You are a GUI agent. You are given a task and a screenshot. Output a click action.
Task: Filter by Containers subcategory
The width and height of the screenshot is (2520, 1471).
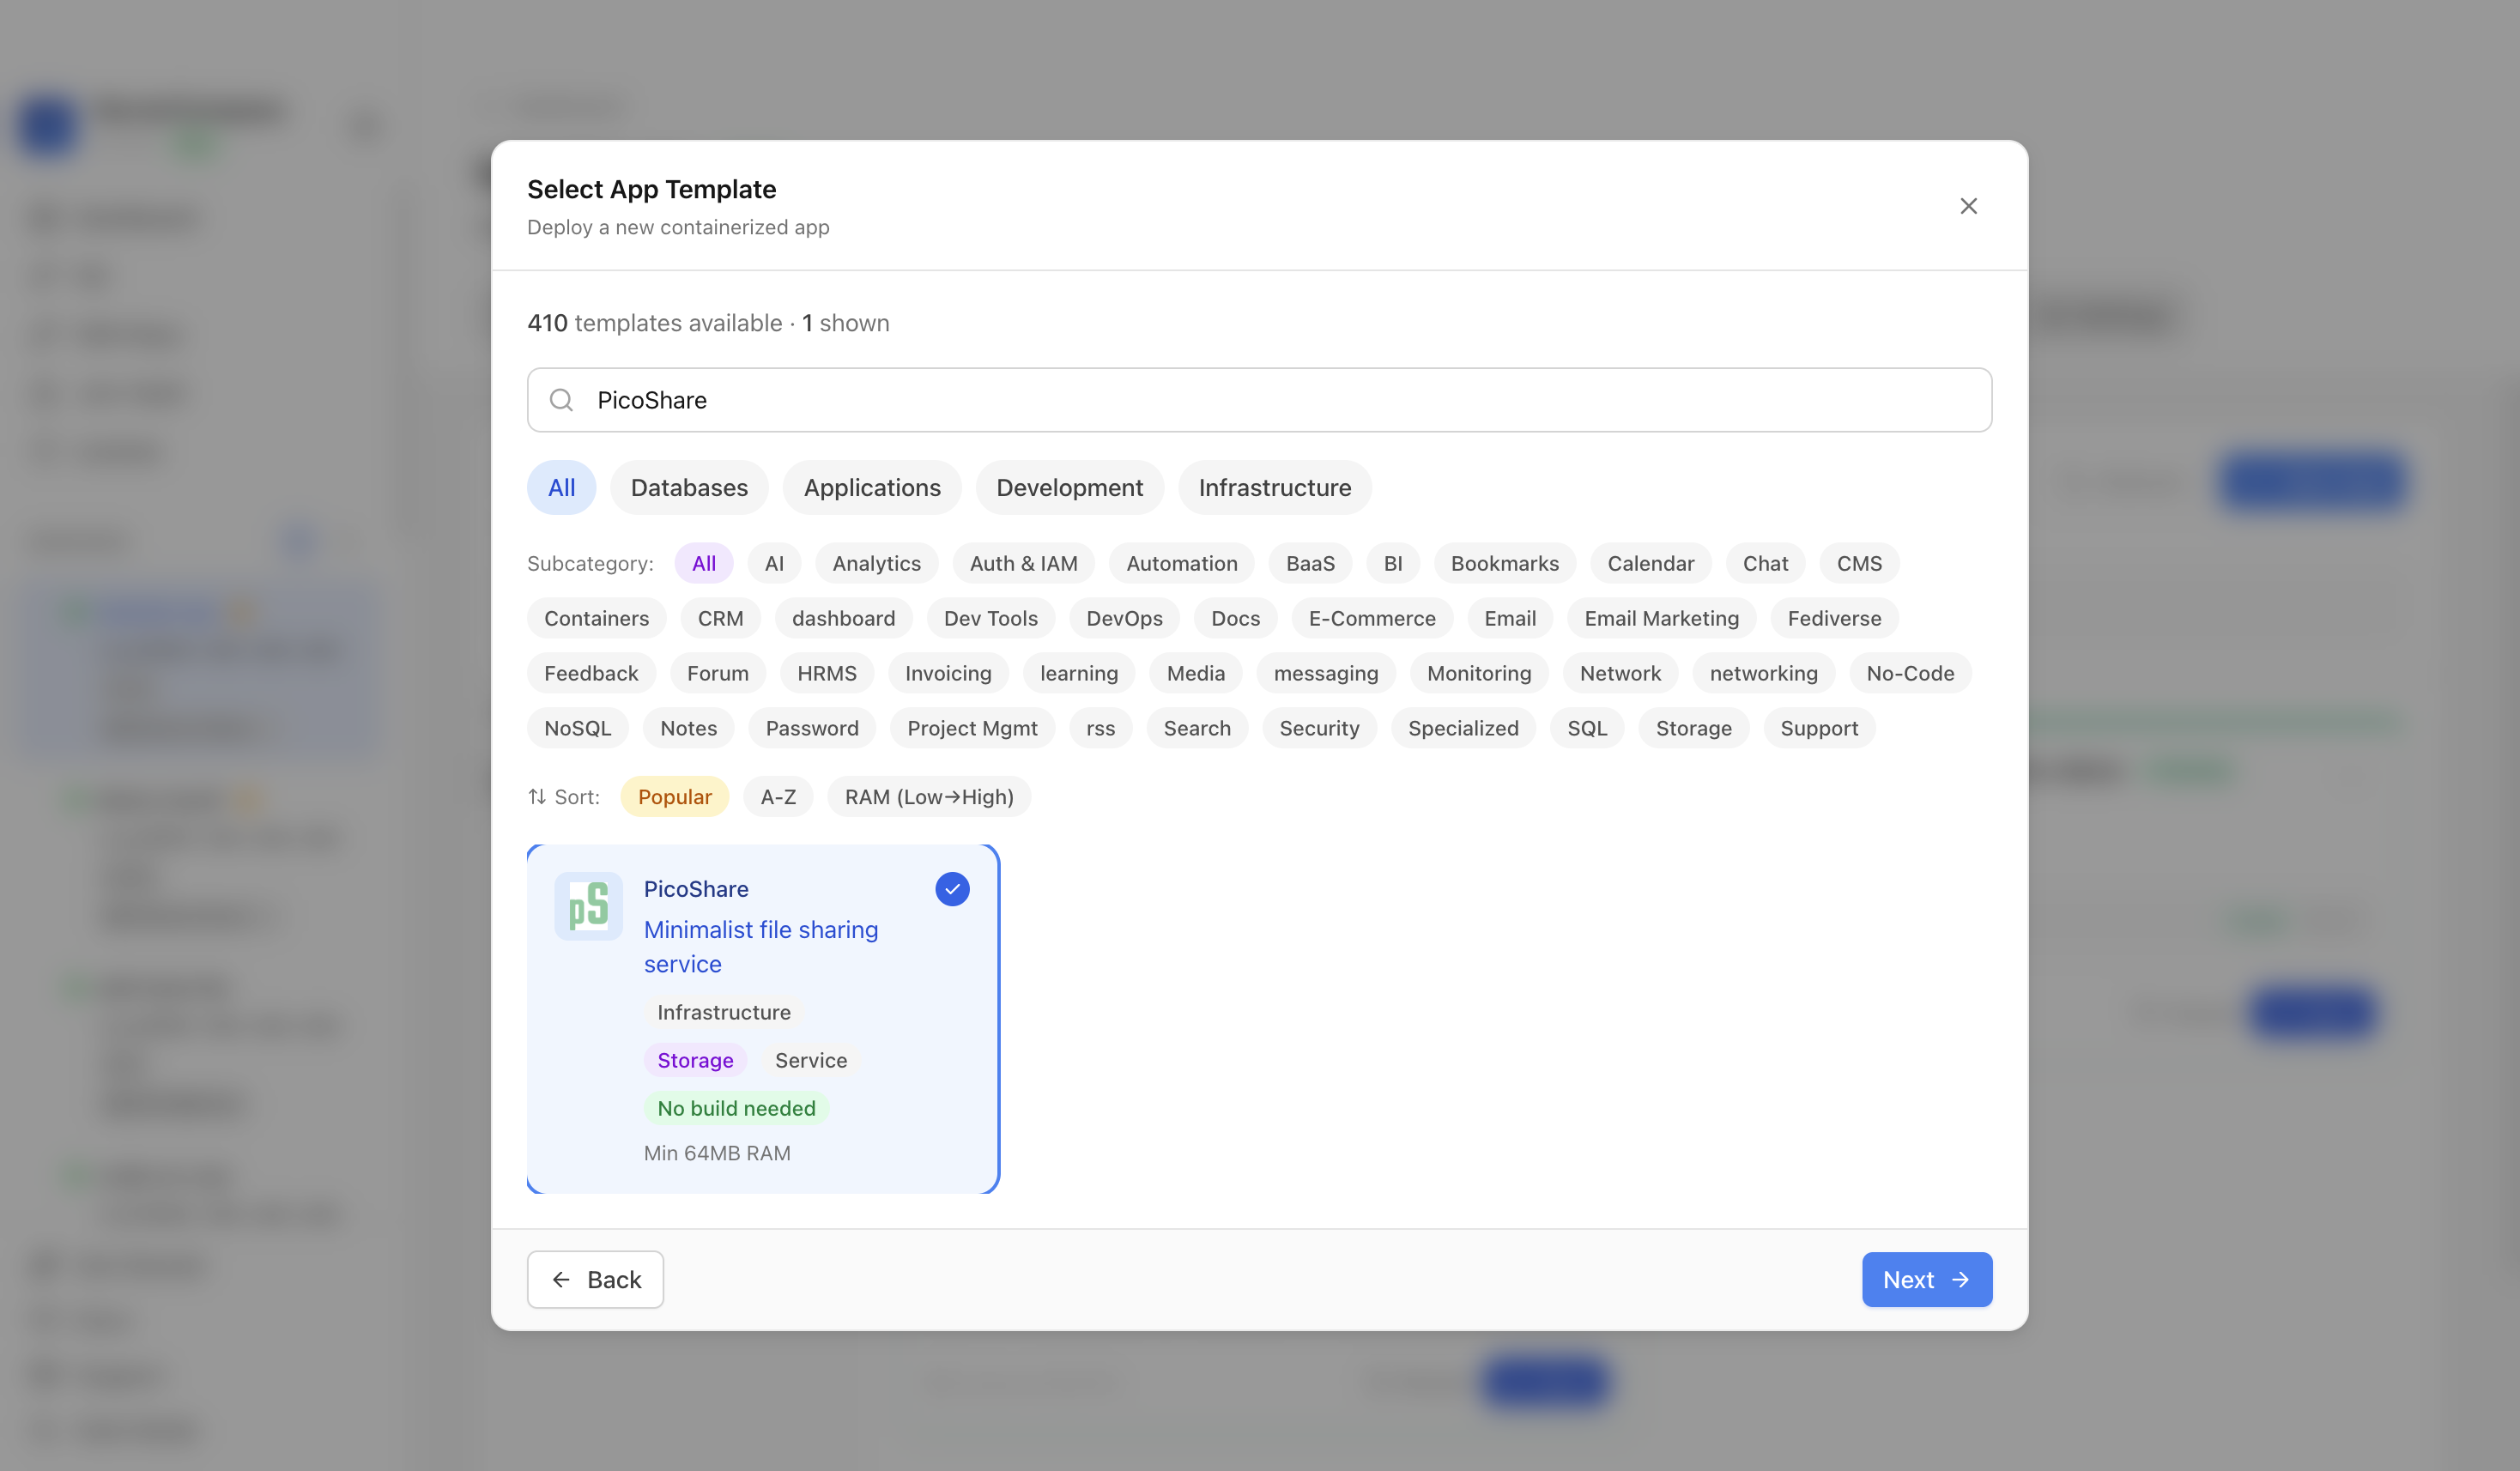point(596,618)
